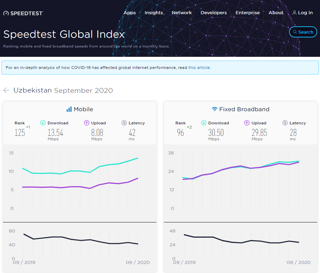Open the About menu
Viewport: 320px width, 273px height.
pos(276,12)
